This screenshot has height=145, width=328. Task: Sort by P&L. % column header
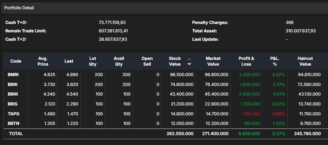coord(275,61)
